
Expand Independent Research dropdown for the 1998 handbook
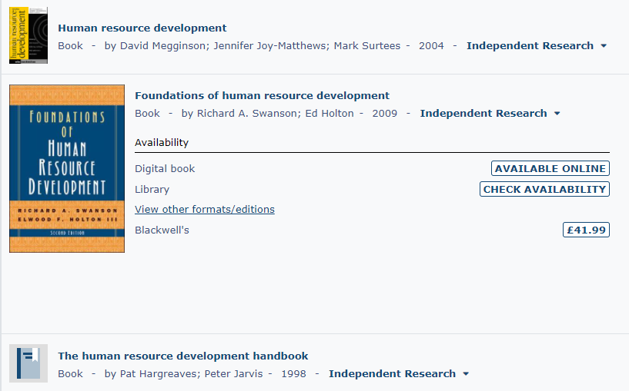pos(399,374)
